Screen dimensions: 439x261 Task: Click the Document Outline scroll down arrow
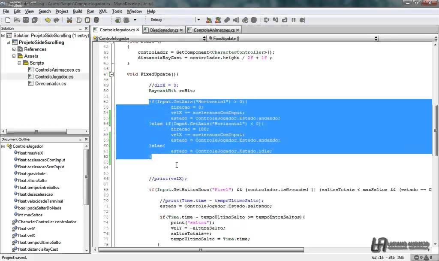click(86, 250)
